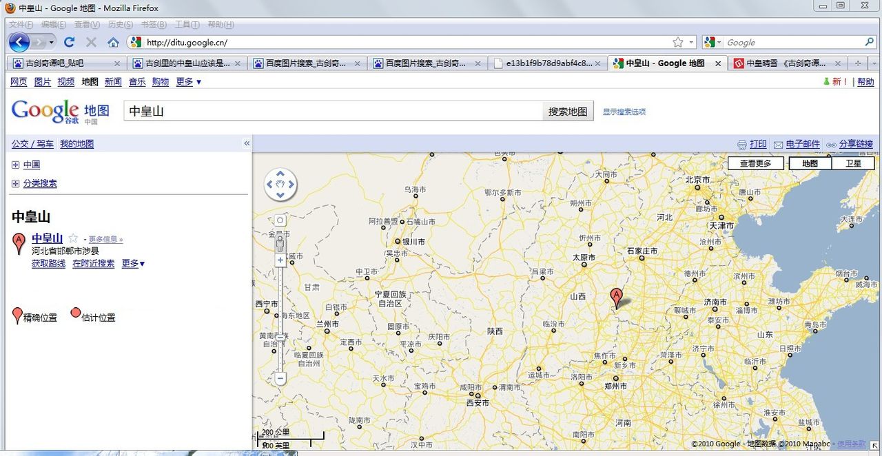882x456 pixels.
Task: Open the 查看更多 map layers menu
Action: (x=755, y=163)
